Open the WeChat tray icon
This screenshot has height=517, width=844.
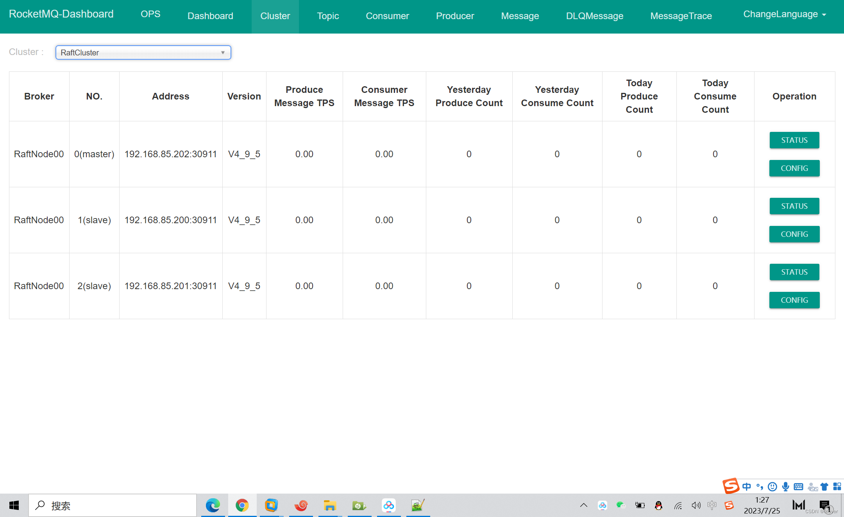click(621, 506)
